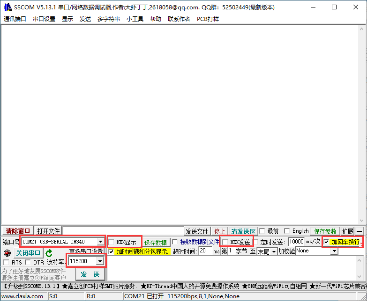Open the 加校验 None checksum dropdown
The height and width of the screenshot is (301, 367).
335,251
